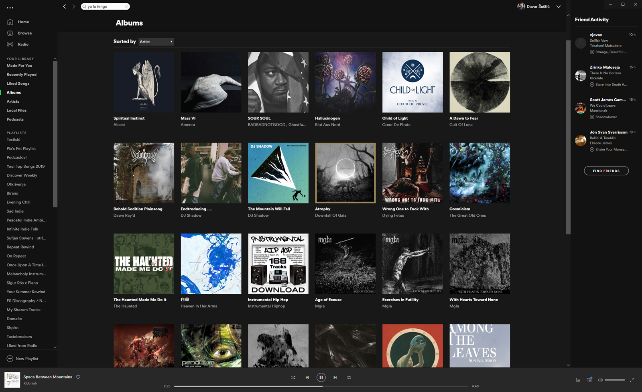Click the main albums vertical scrollbar
The width and height of the screenshot is (642, 392).
point(568,136)
